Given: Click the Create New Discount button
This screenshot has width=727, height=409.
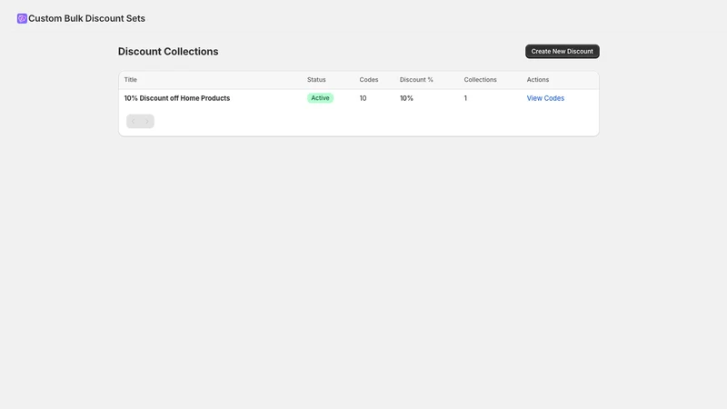Looking at the screenshot, I should [x=562, y=52].
